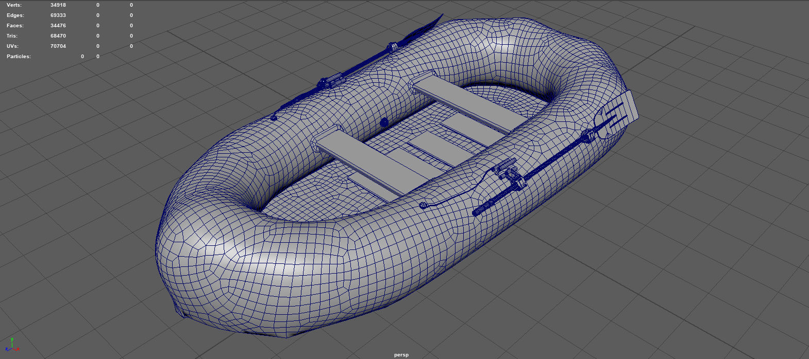Image resolution: width=809 pixels, height=359 pixels.
Task: Click the vertex count value 34918
Action: (x=58, y=5)
